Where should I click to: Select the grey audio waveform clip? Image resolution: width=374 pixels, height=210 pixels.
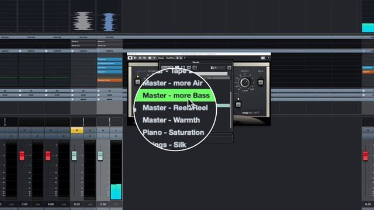pos(83,21)
